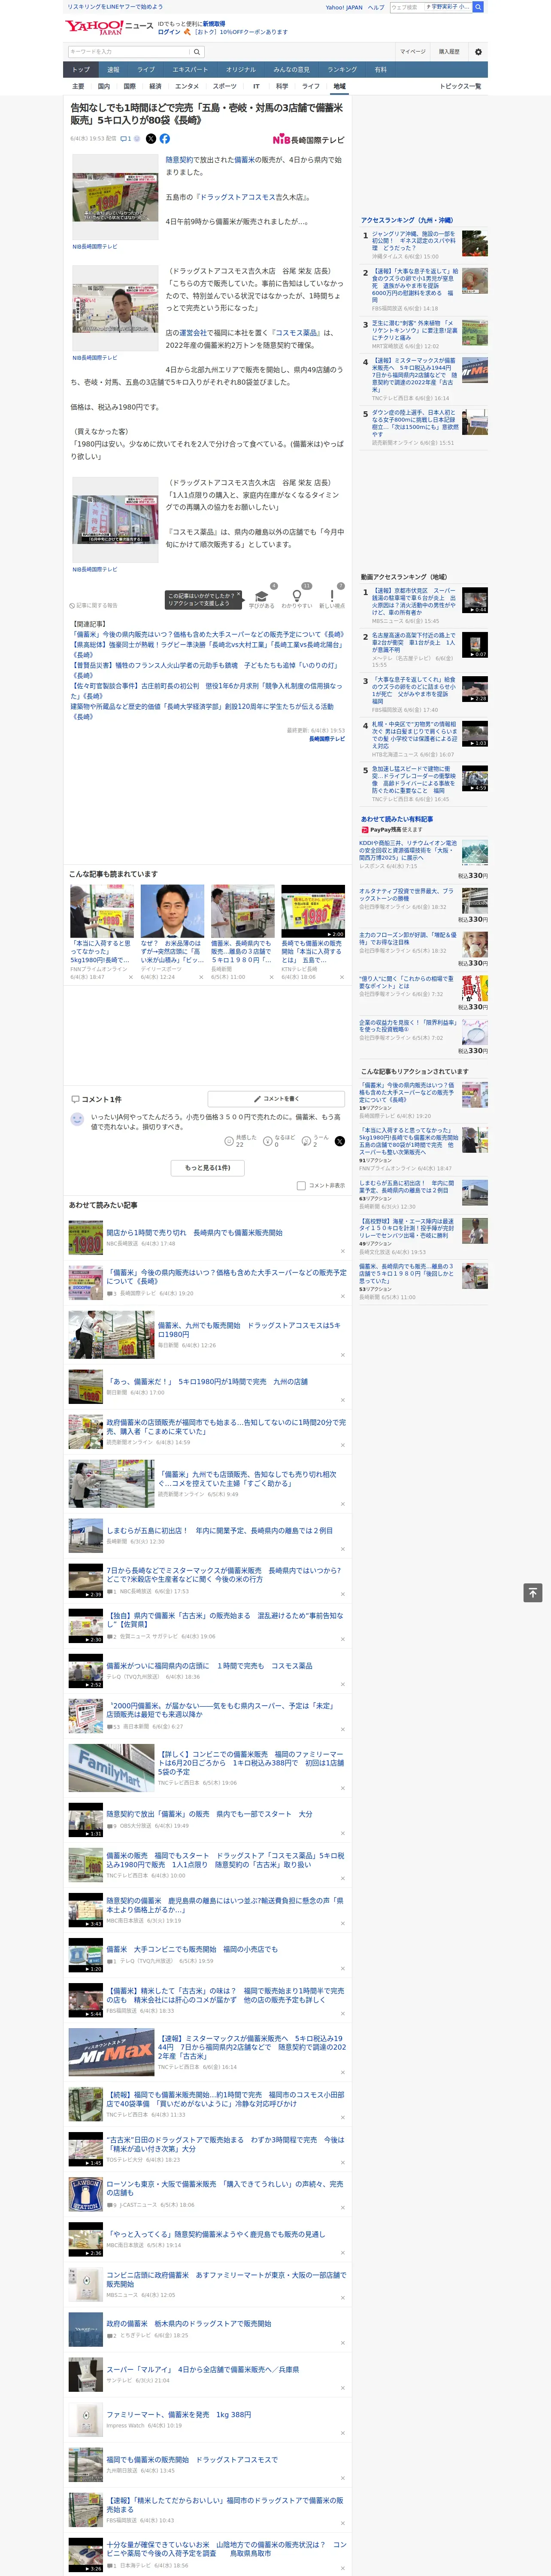
Task: Click the search magnifier beside keyword field
Action: 197,52
